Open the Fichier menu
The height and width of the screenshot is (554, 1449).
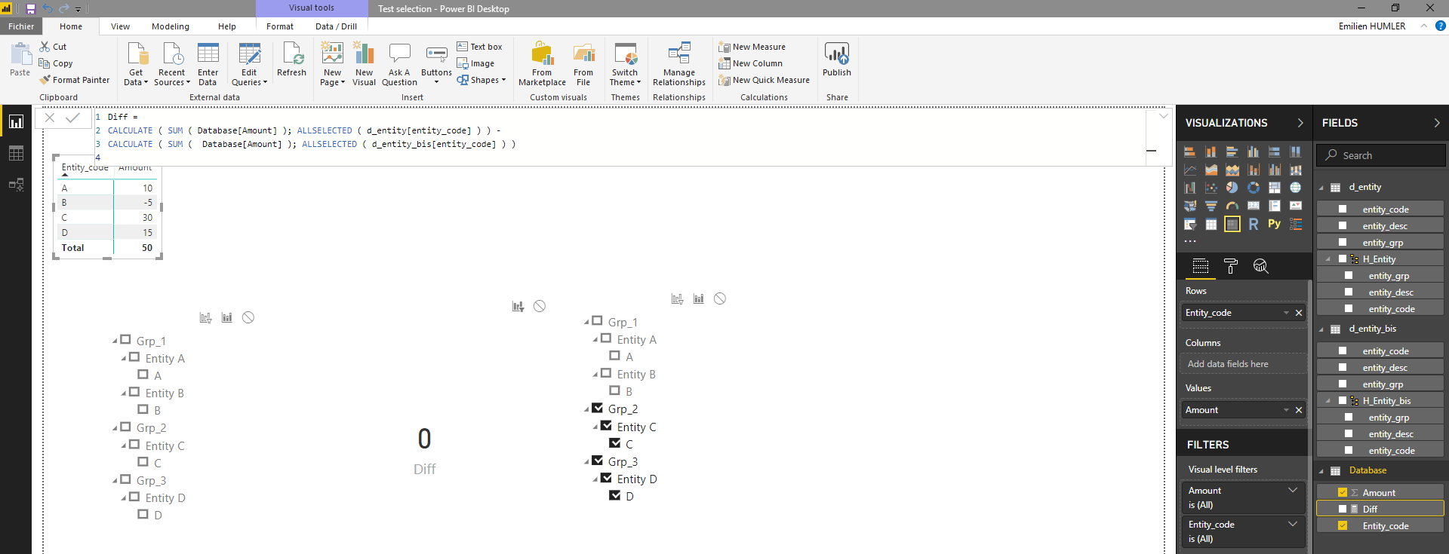coord(21,26)
